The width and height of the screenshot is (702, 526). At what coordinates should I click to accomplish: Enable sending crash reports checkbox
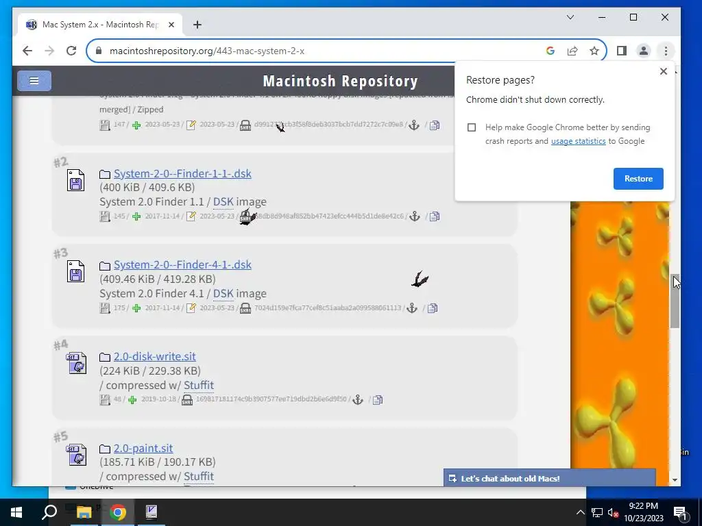point(472,127)
